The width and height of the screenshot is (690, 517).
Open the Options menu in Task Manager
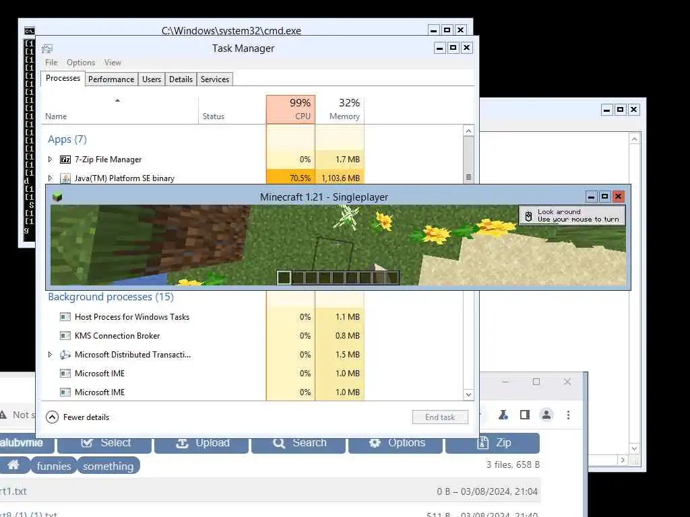click(81, 63)
